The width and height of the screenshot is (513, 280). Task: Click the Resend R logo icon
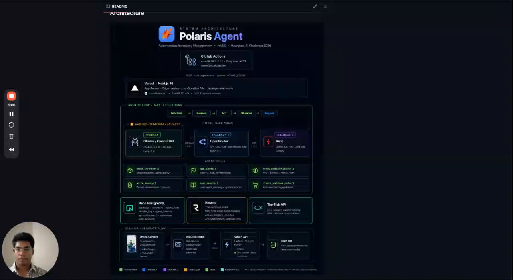(x=196, y=208)
